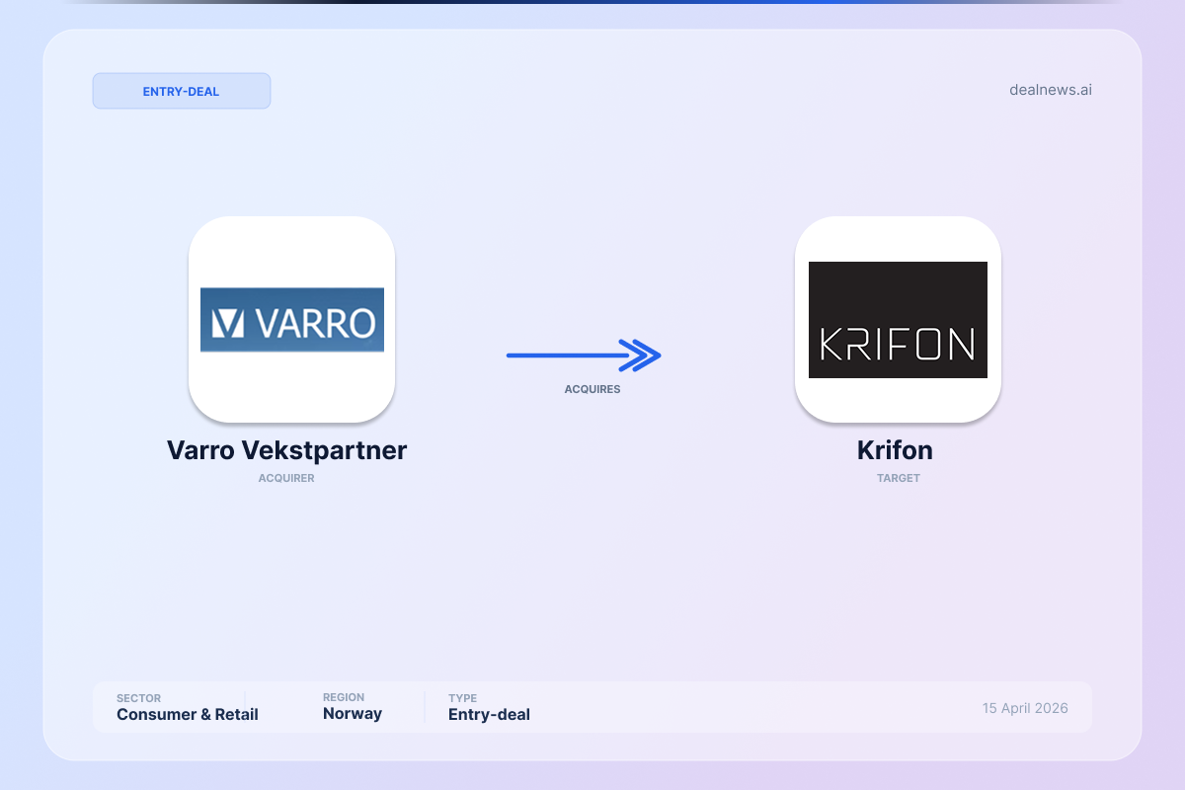Click the TARGET caption
1185x790 pixels.
click(898, 478)
